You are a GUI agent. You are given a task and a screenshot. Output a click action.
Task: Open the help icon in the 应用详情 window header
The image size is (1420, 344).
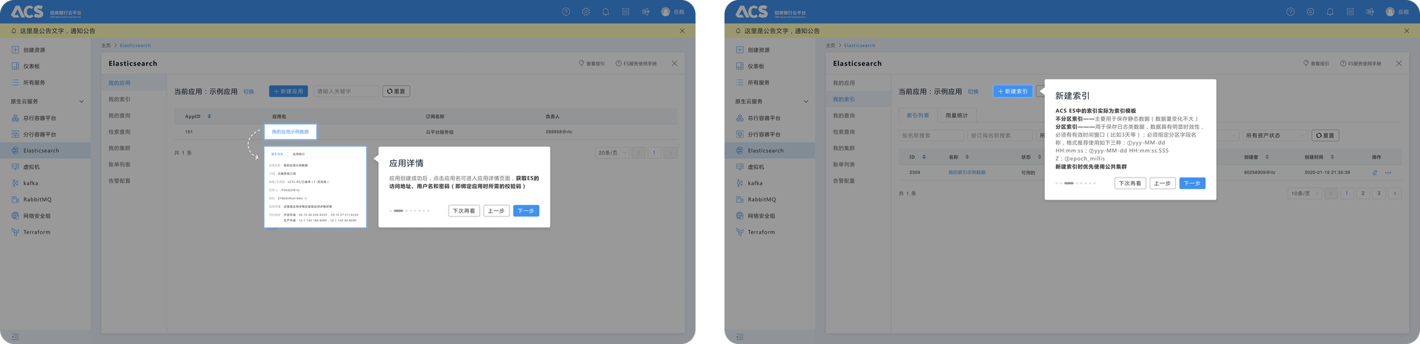[x=566, y=12]
